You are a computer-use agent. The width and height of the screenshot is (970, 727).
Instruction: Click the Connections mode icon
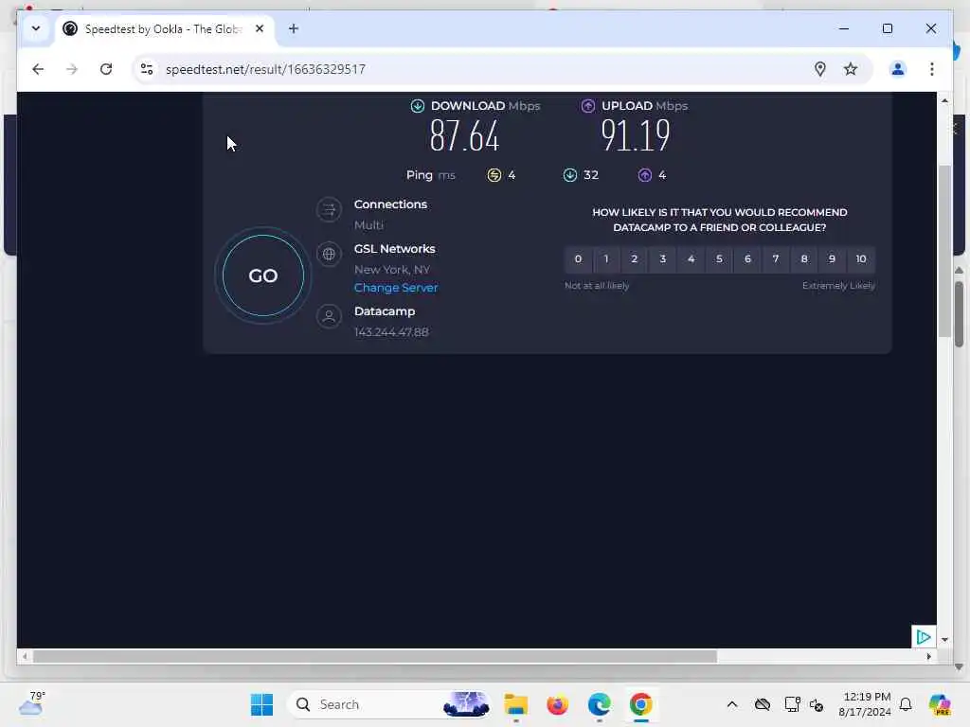329,209
